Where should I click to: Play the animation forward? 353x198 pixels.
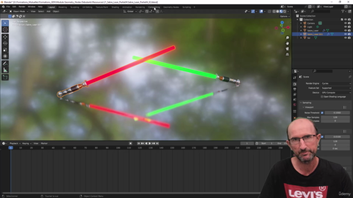[x=149, y=144]
